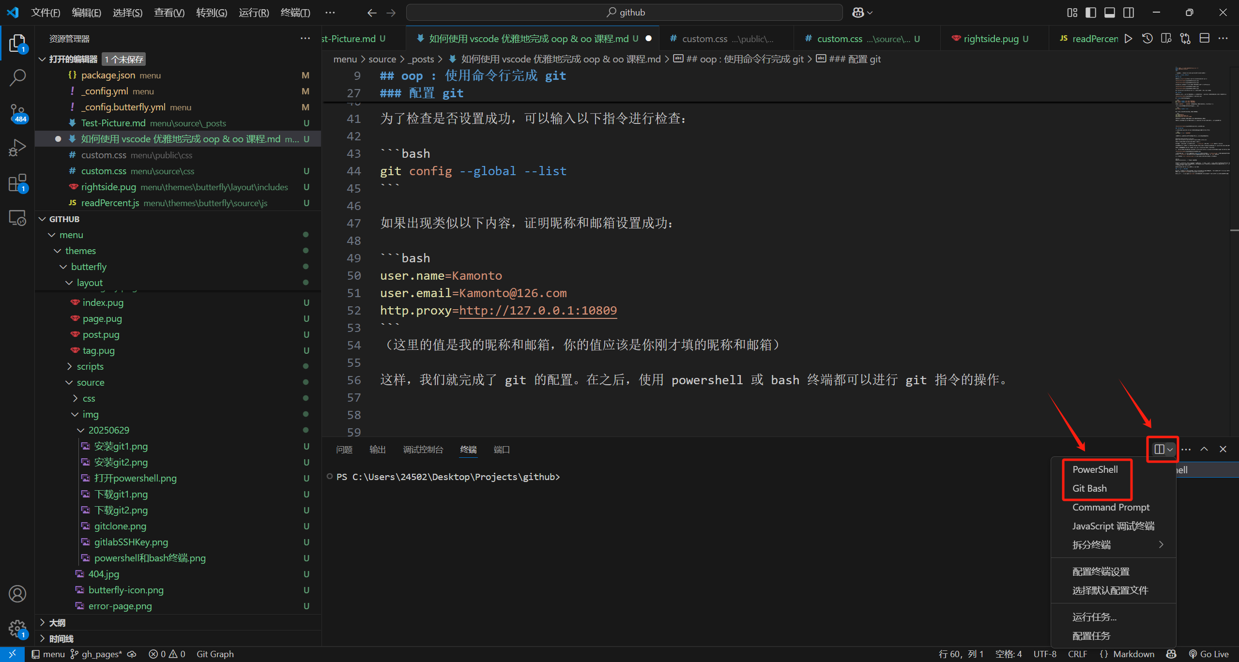
Task: Toggle the secondary side bar layout button
Action: [x=1129, y=13]
